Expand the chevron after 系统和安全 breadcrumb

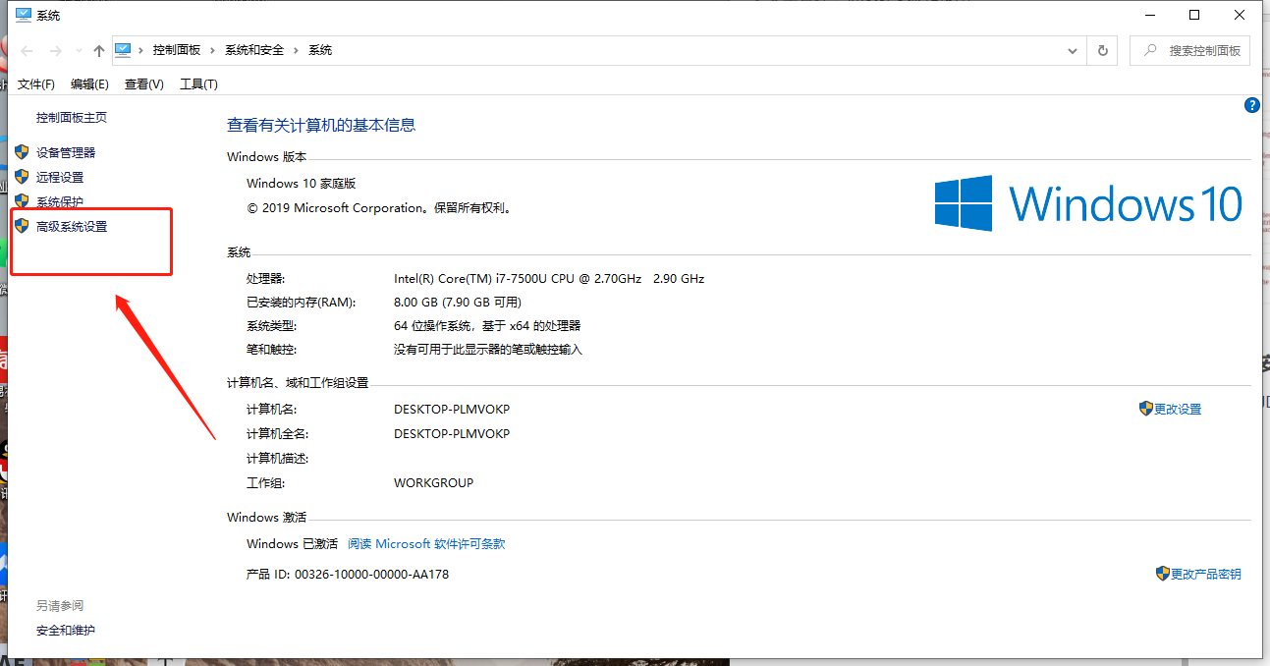pyautogui.click(x=297, y=50)
